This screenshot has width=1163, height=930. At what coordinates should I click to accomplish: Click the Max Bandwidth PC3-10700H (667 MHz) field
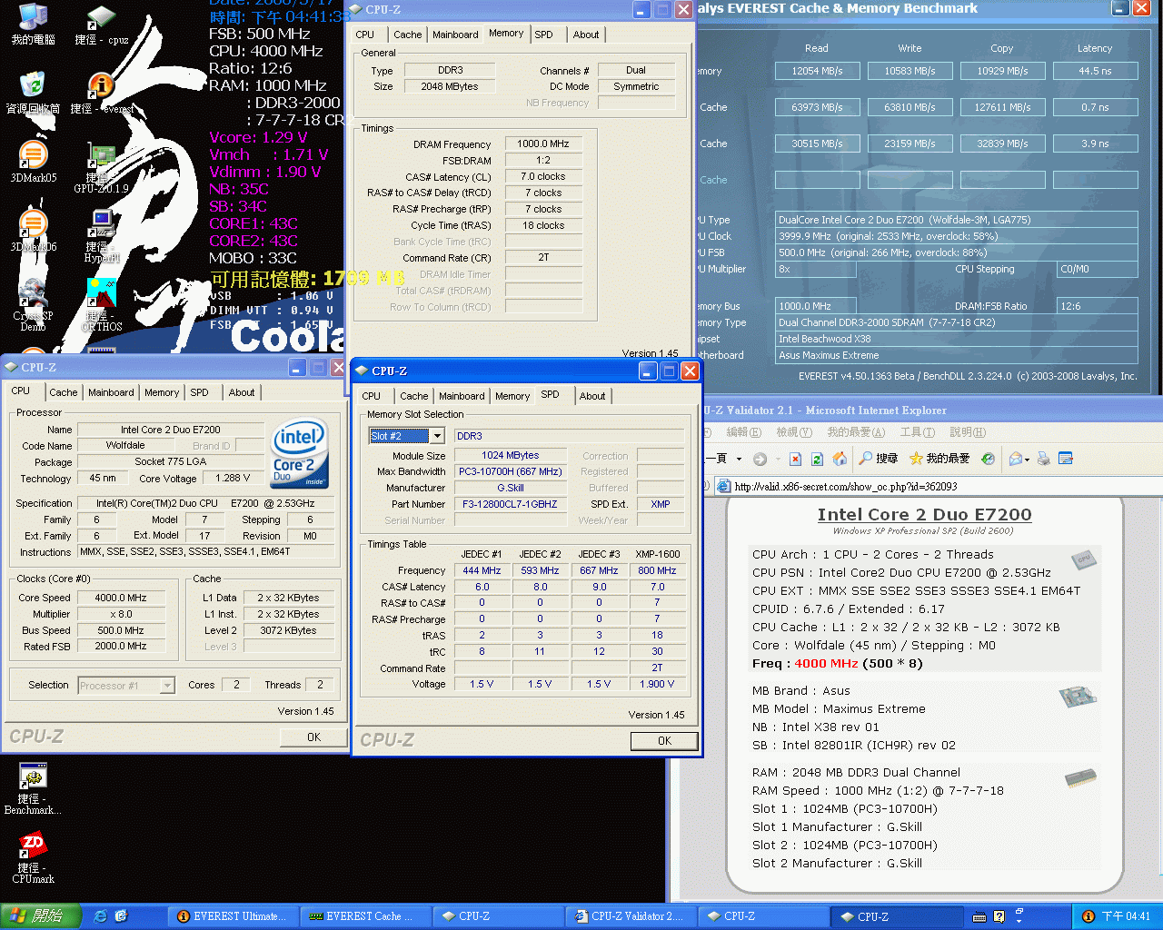click(510, 471)
